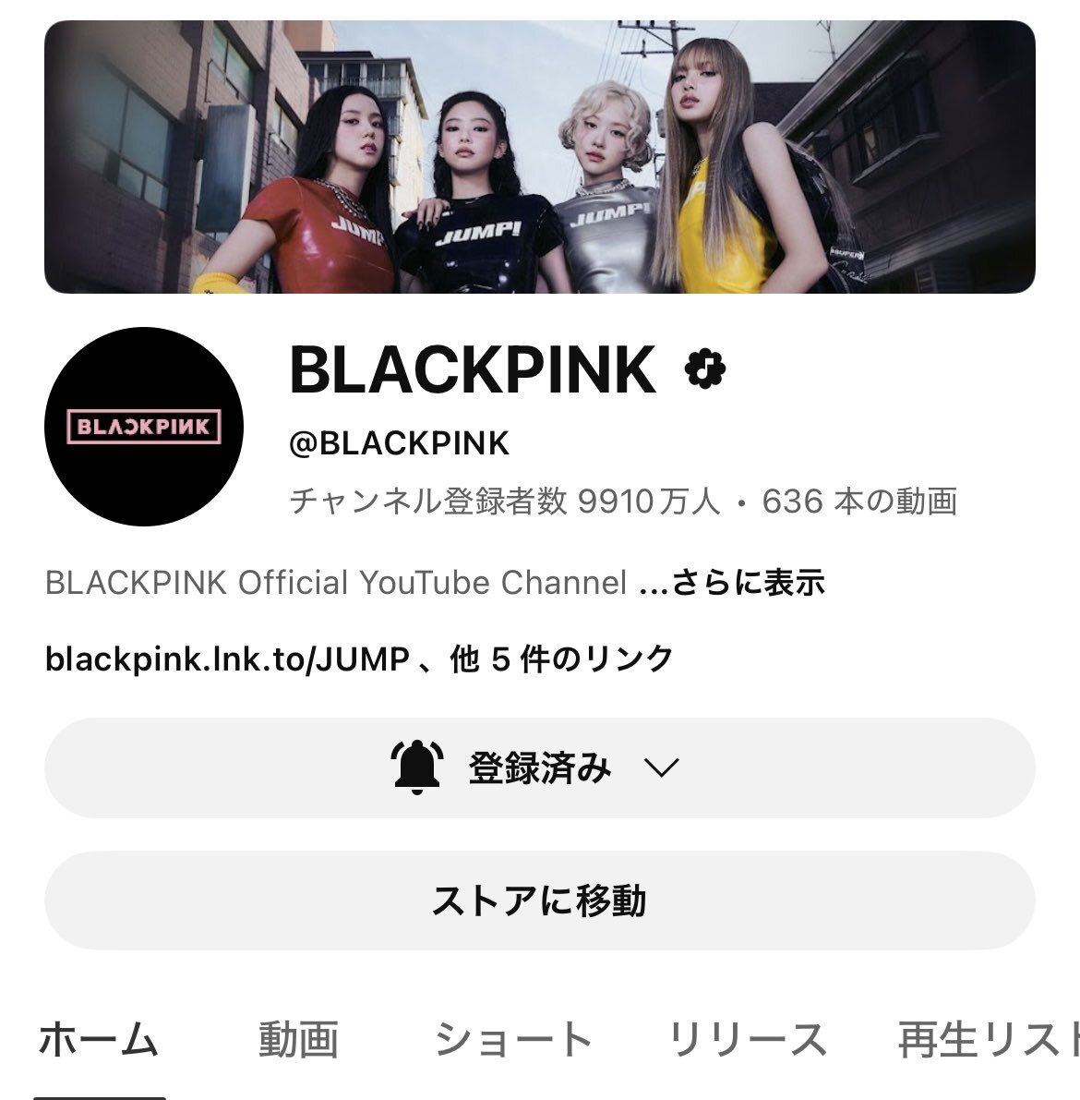Open the blackpink.lnk.to/JUMP link
The image size is (1080, 1100).
[x=228, y=659]
